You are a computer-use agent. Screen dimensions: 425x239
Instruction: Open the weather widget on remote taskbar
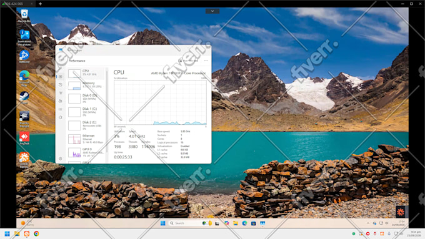(27, 223)
